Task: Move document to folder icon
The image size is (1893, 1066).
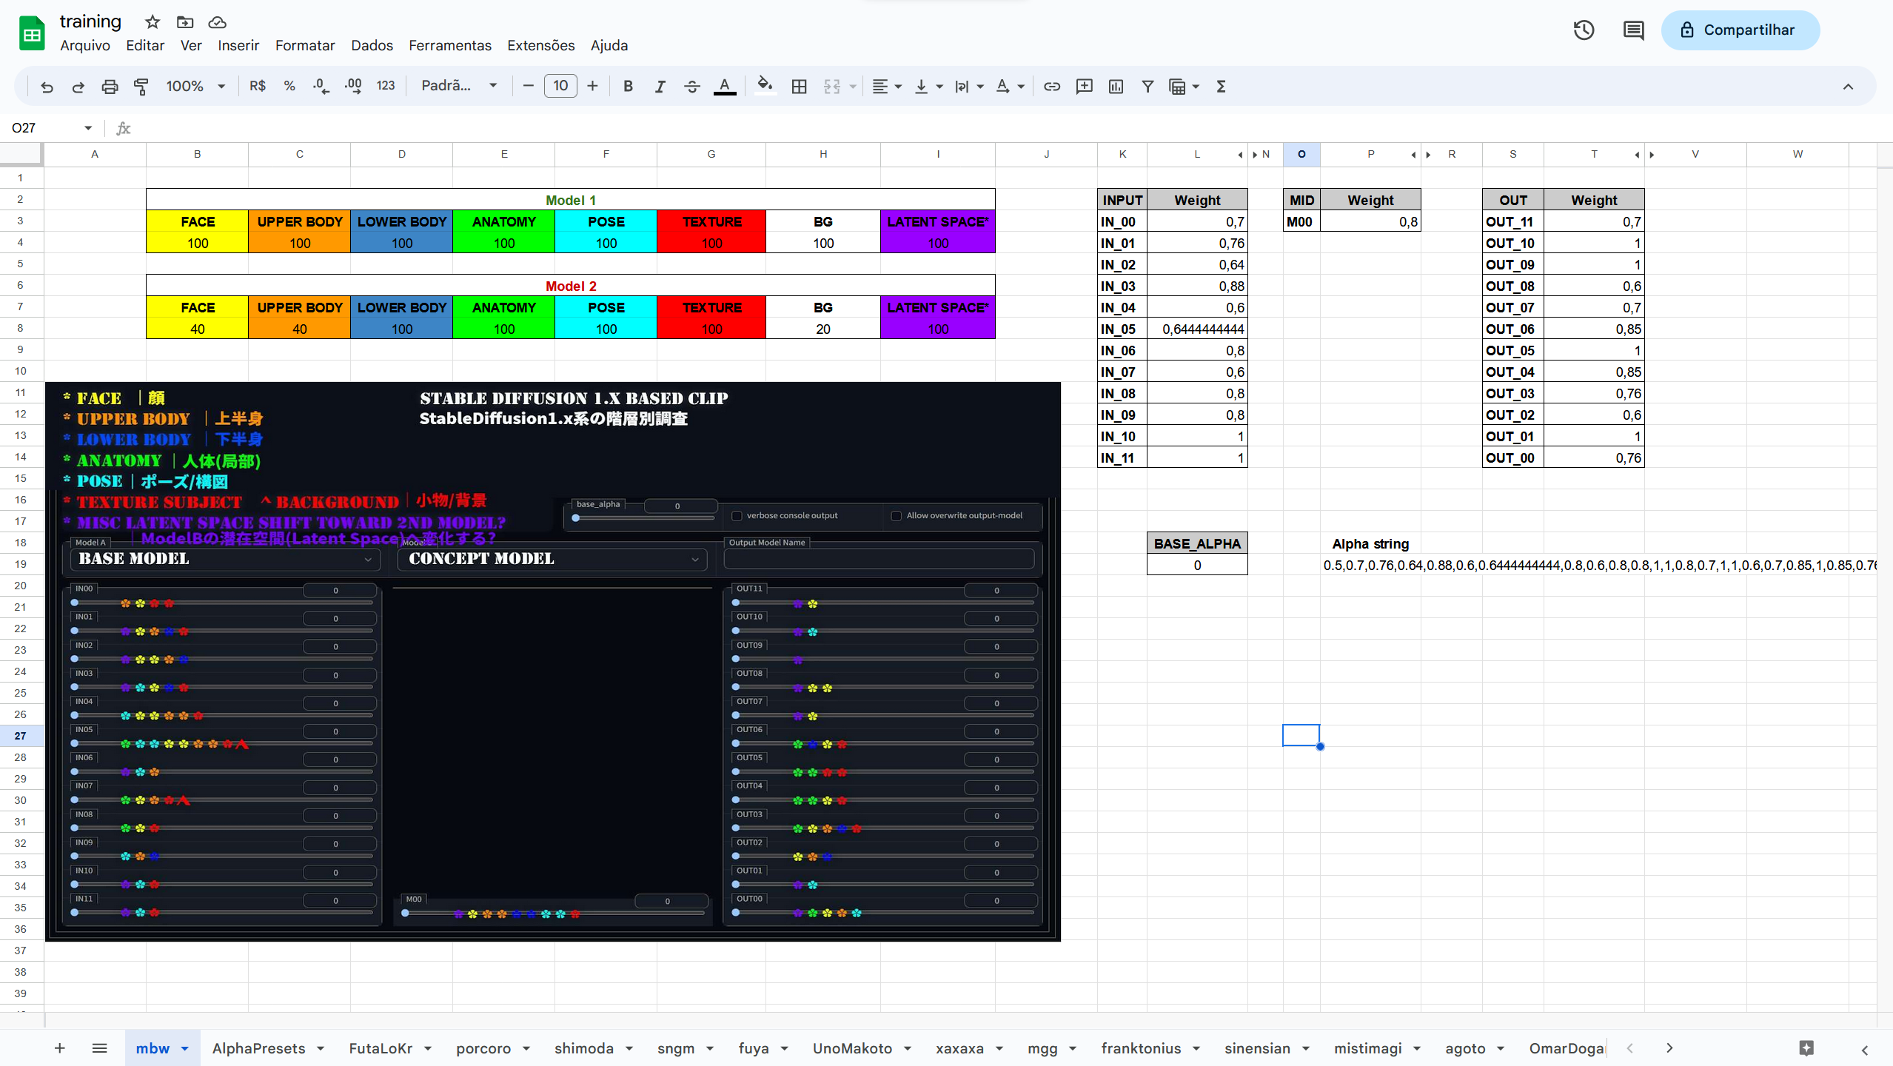Action: (185, 22)
